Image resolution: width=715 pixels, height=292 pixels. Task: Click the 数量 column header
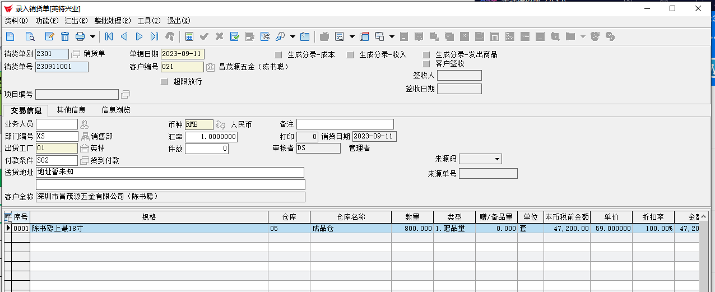(412, 217)
